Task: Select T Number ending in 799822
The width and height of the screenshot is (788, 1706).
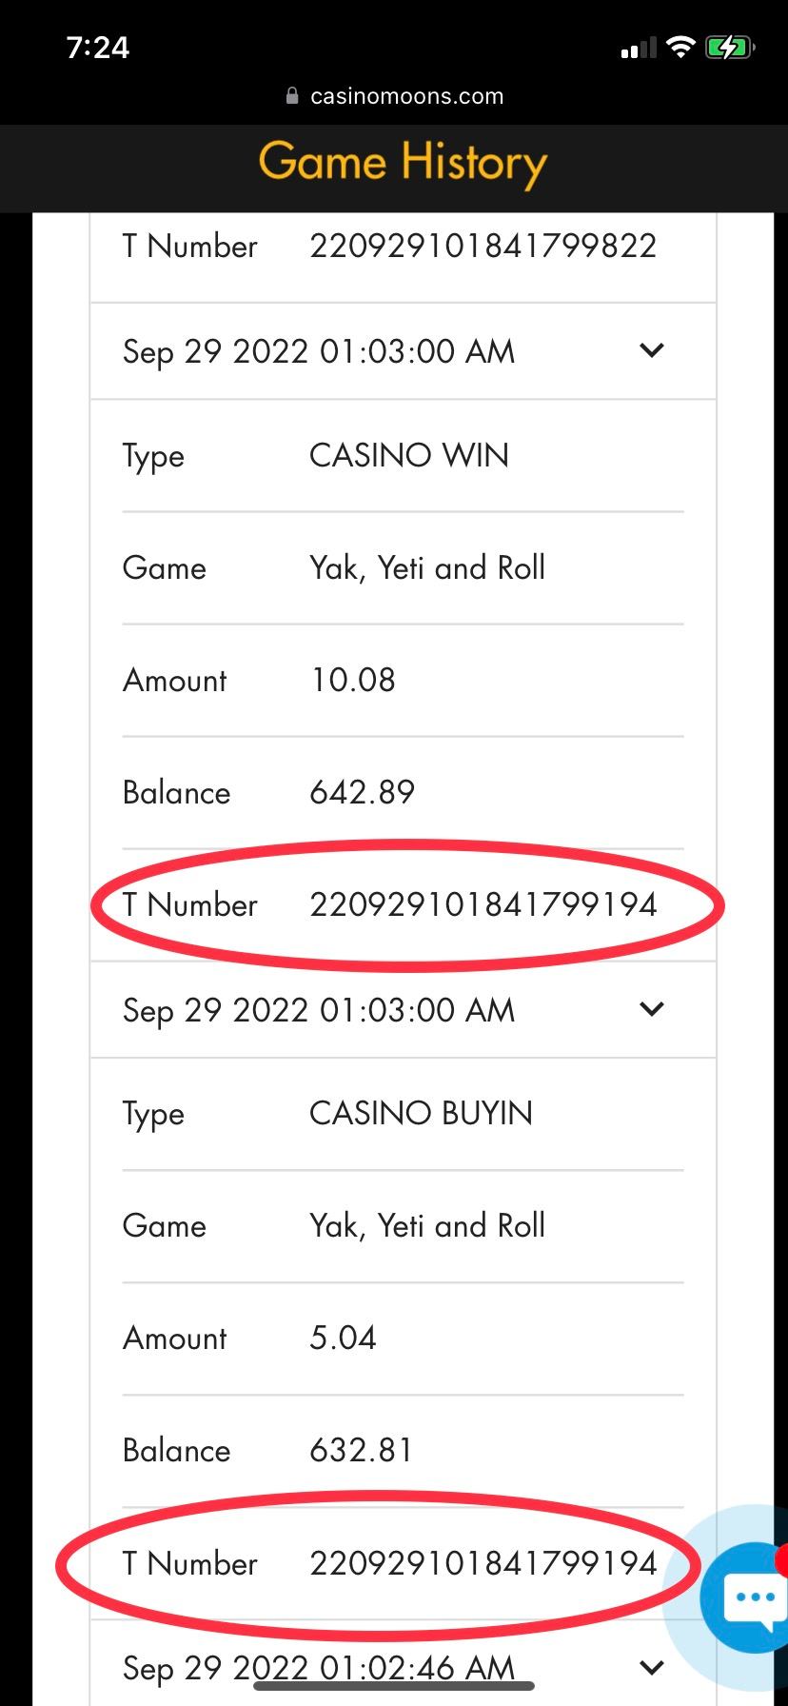Action: tap(483, 247)
